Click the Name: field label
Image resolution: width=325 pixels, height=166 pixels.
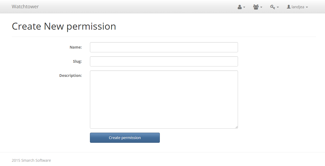(76, 47)
